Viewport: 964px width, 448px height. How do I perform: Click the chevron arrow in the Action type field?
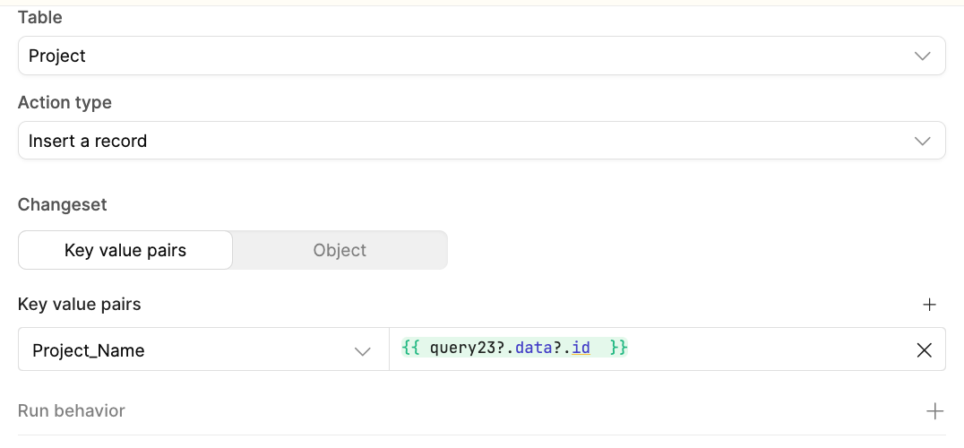[x=922, y=142]
